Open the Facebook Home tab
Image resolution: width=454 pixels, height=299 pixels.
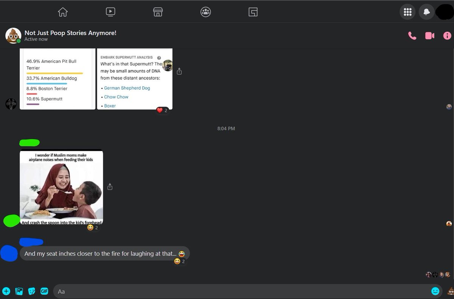[x=63, y=12]
